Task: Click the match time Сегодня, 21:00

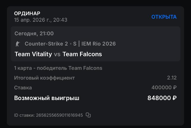Action: point(34,34)
